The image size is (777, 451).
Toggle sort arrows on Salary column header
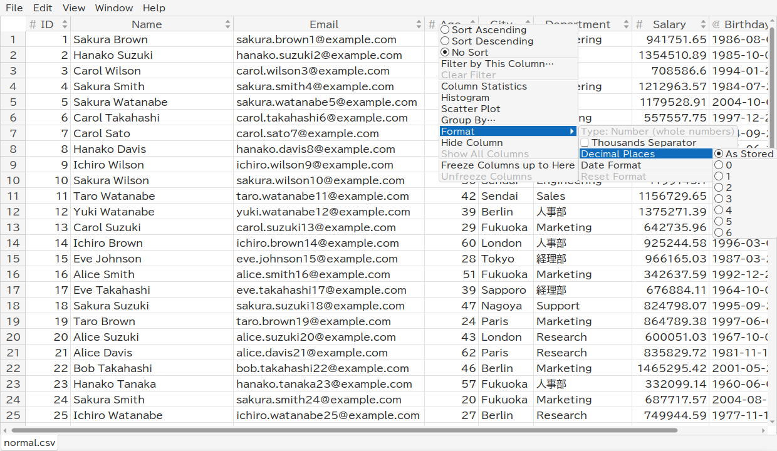click(x=703, y=24)
